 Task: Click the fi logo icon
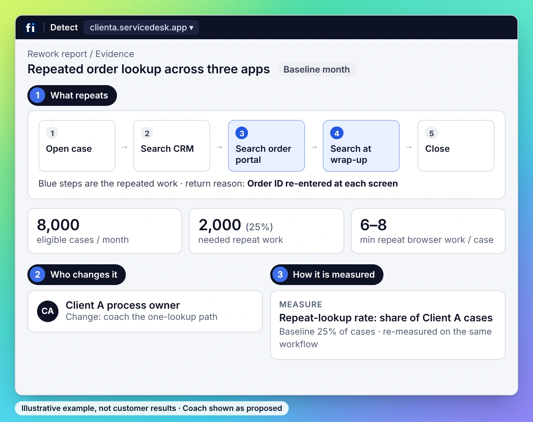pyautogui.click(x=30, y=27)
